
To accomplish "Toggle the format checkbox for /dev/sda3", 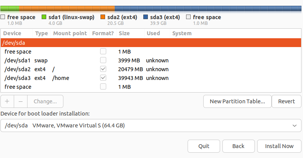I will coord(103,78).
